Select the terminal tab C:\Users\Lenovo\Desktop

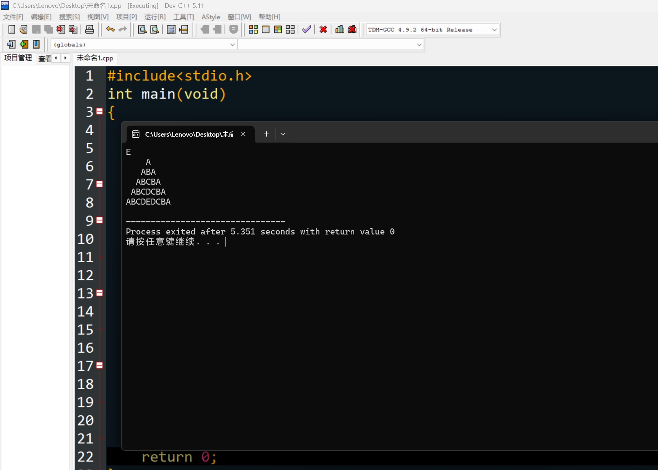click(x=189, y=134)
